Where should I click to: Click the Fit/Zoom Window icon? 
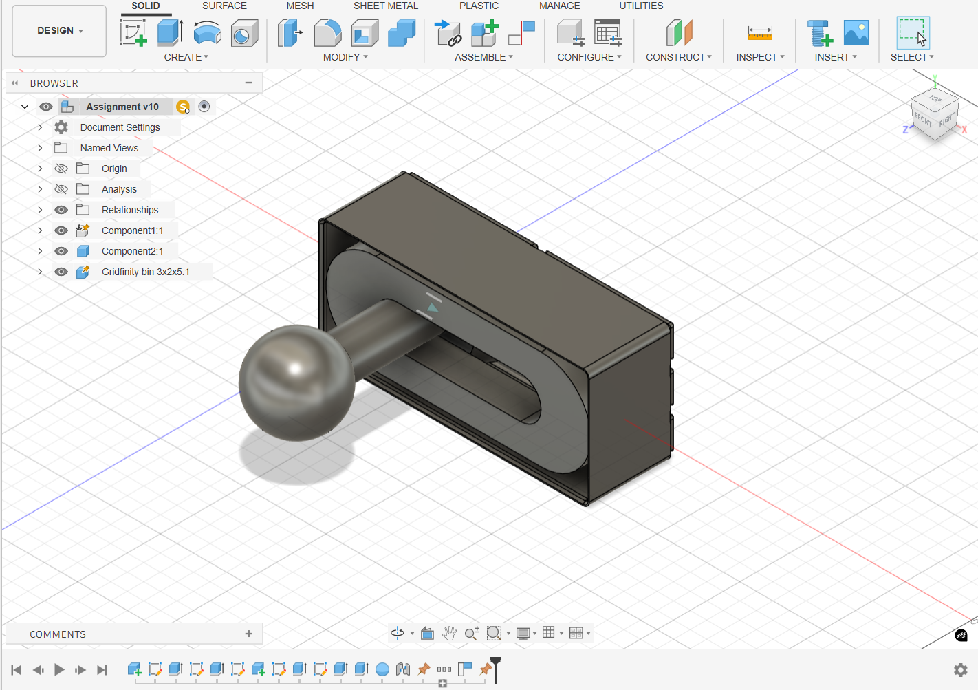tap(494, 633)
